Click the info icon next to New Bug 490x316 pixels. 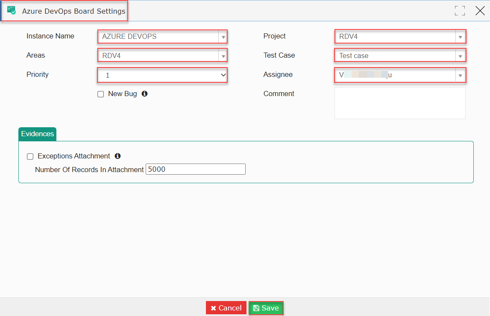point(144,94)
